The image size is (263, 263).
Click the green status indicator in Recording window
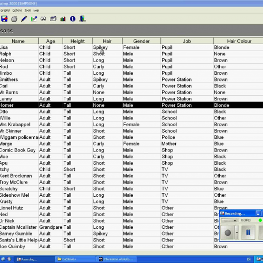260,220
